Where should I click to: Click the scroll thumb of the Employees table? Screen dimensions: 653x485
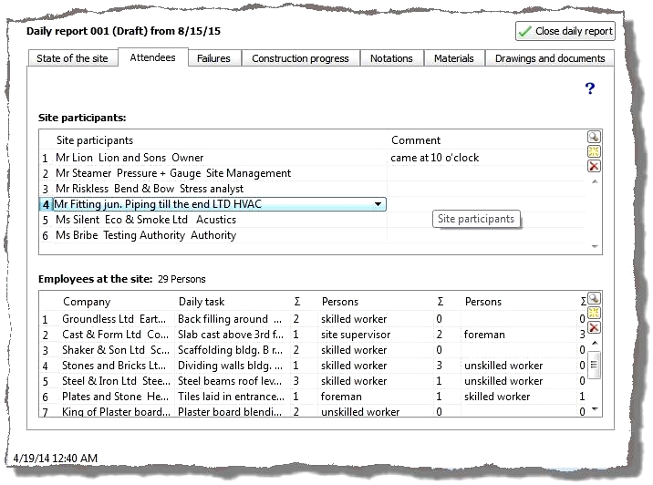click(x=595, y=365)
